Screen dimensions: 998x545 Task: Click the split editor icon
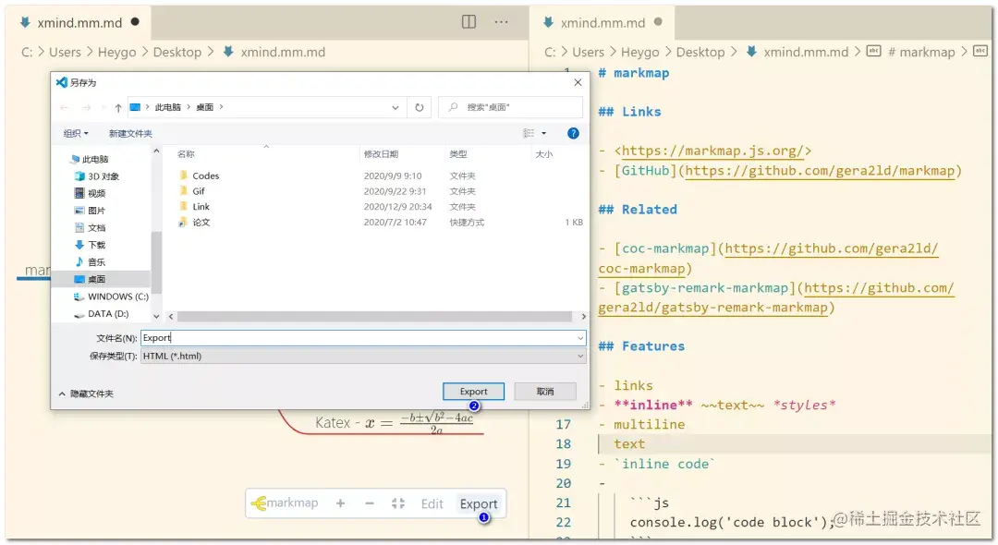[x=469, y=21]
